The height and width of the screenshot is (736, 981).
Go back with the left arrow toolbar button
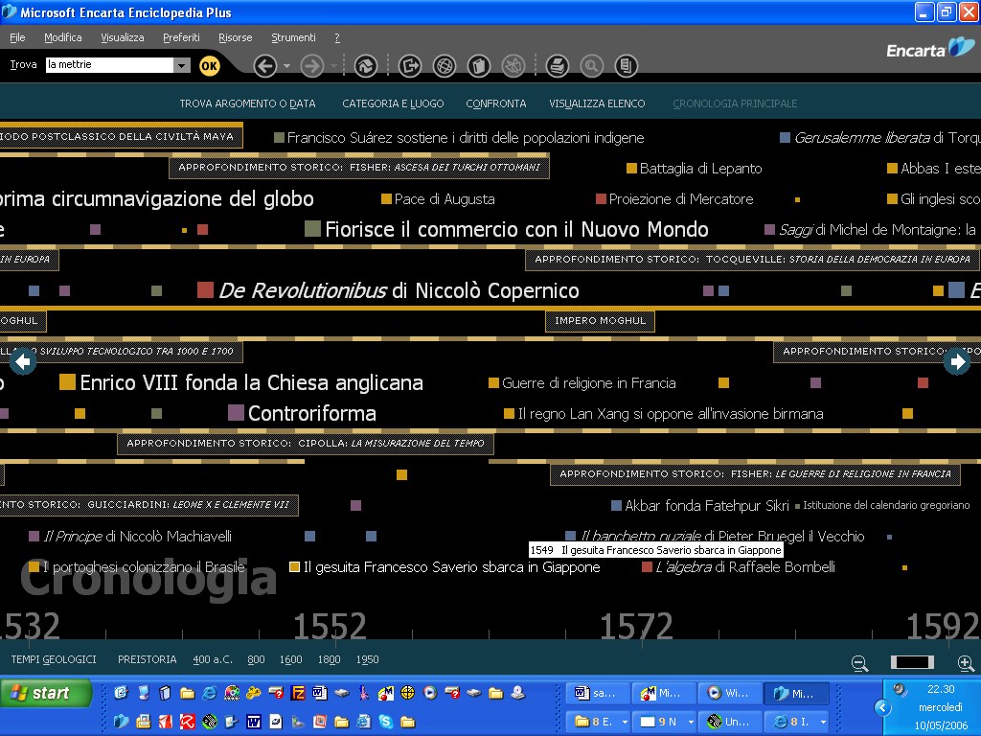point(265,66)
